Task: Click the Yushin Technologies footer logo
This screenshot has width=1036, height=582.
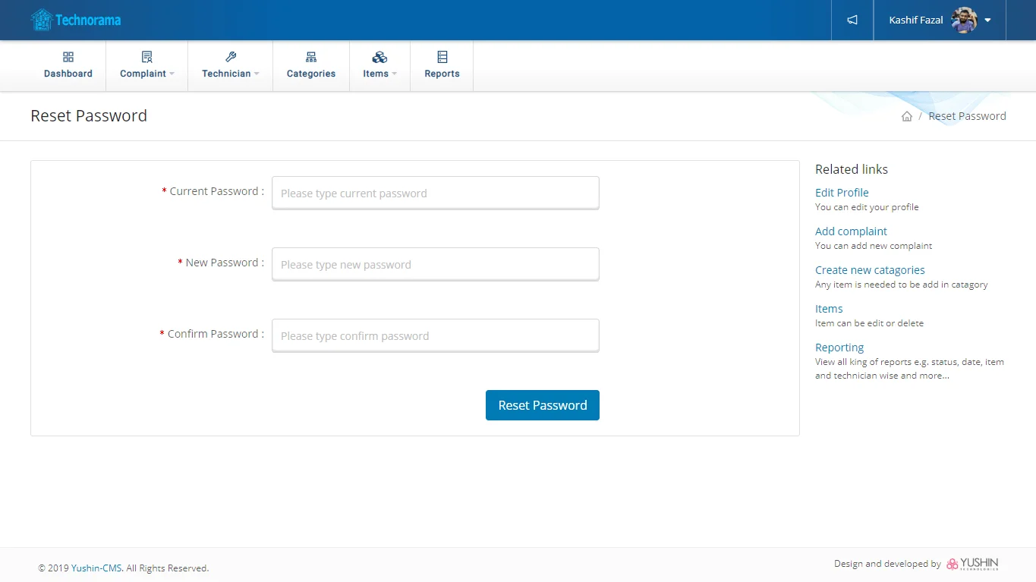Action: (972, 564)
